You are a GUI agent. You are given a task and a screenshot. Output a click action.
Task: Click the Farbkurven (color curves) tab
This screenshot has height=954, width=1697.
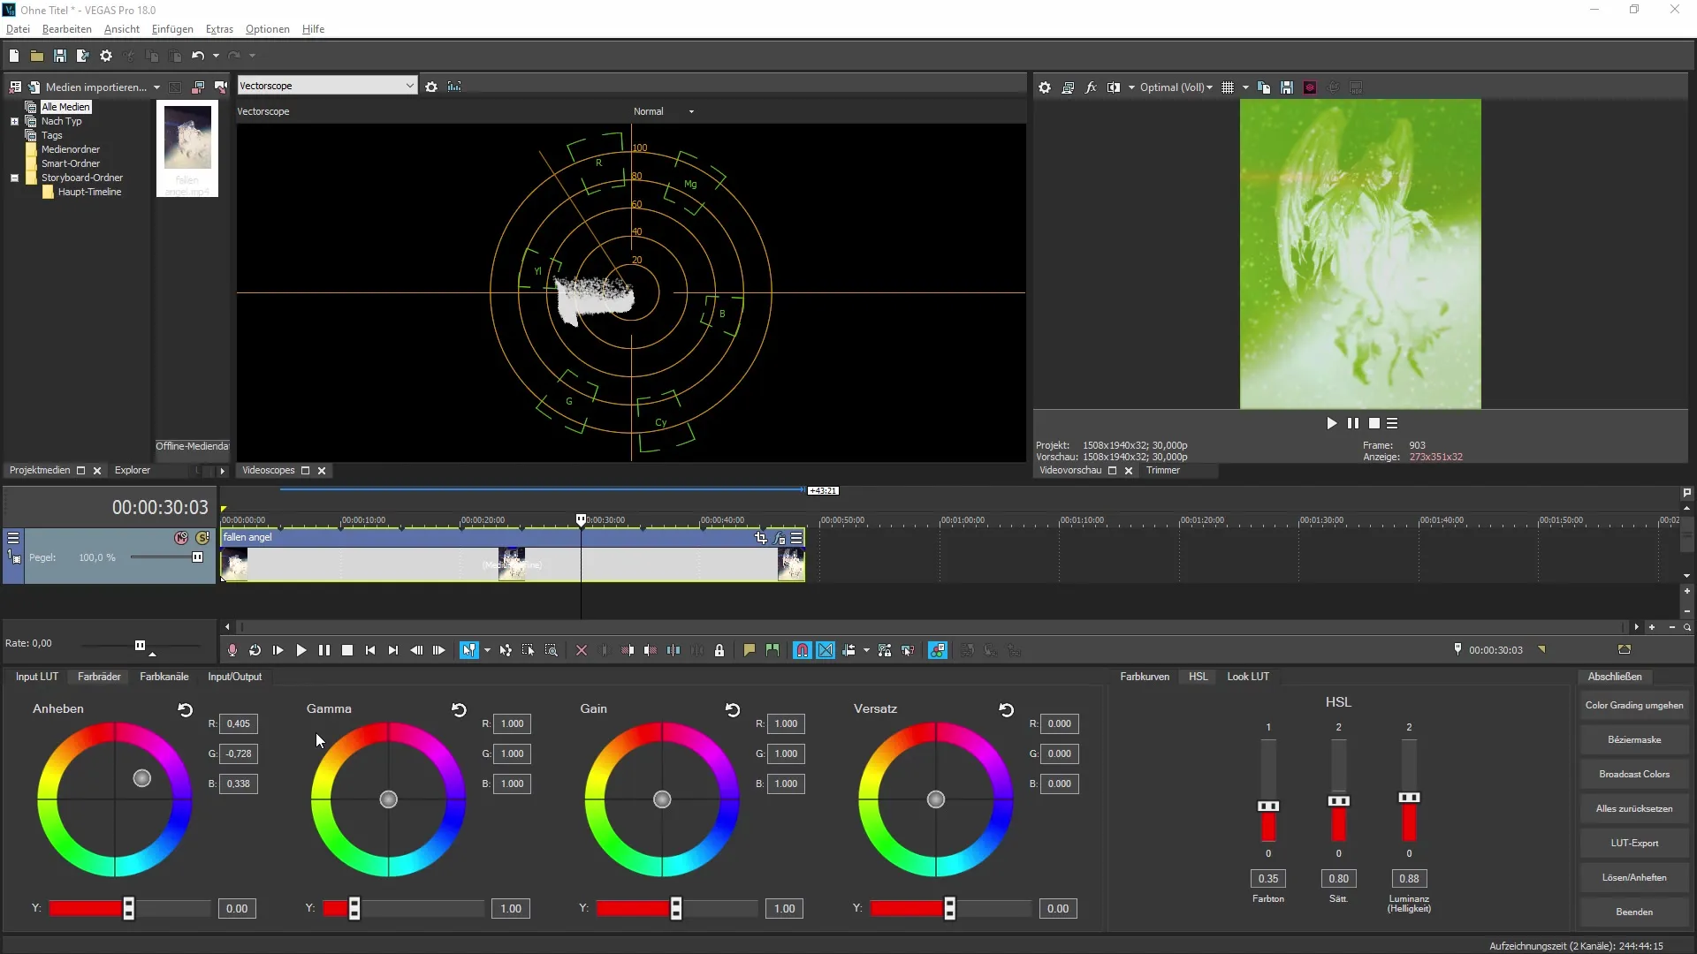(x=1145, y=677)
